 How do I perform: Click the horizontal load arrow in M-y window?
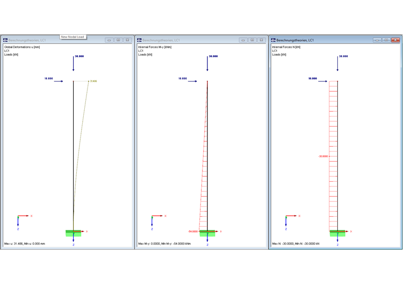coord(192,82)
